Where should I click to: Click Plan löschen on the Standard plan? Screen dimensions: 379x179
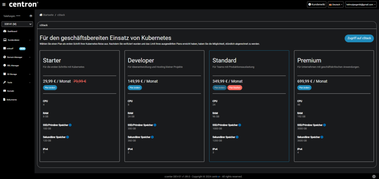coord(235,87)
